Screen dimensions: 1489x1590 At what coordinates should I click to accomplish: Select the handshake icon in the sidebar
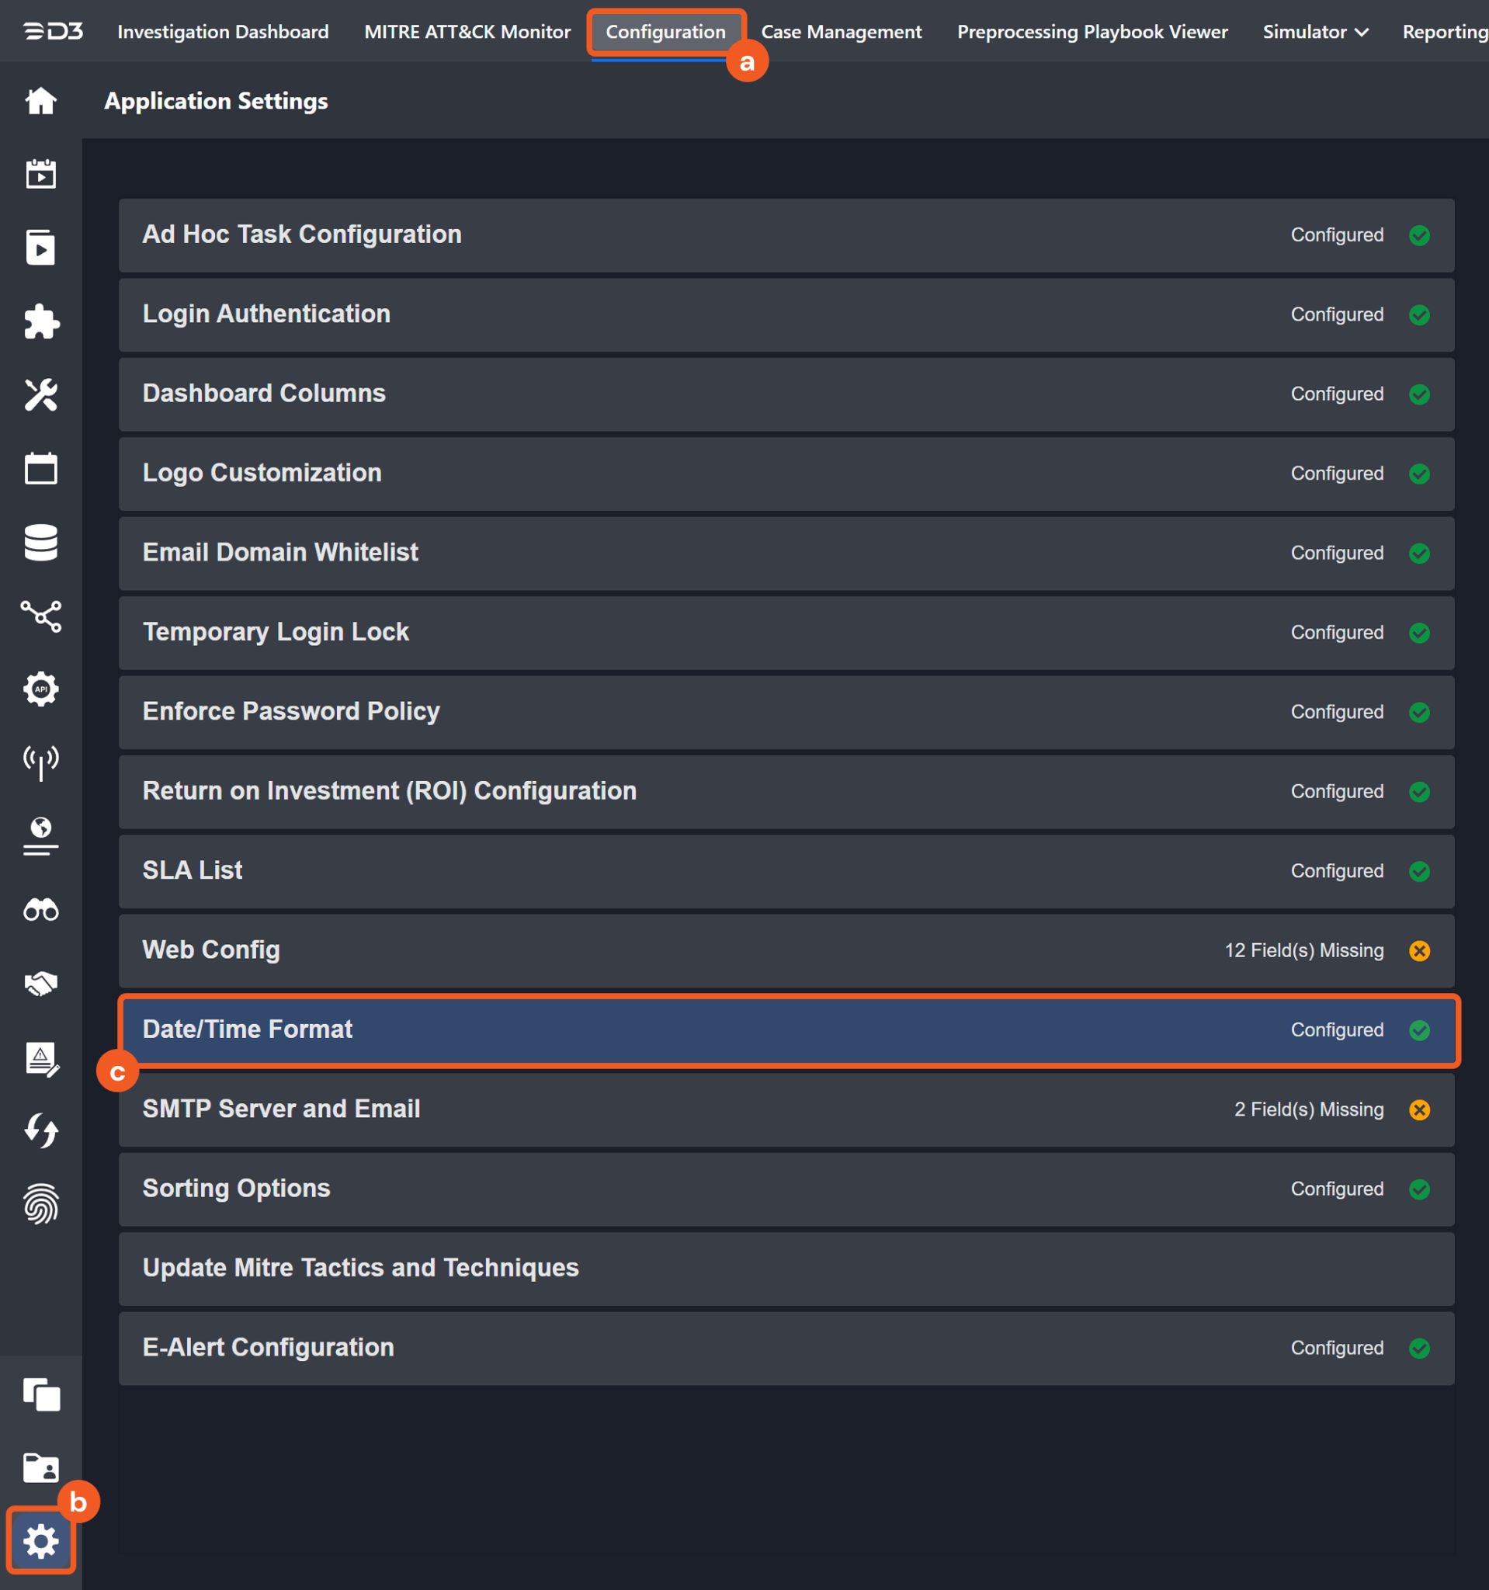pyautogui.click(x=41, y=982)
